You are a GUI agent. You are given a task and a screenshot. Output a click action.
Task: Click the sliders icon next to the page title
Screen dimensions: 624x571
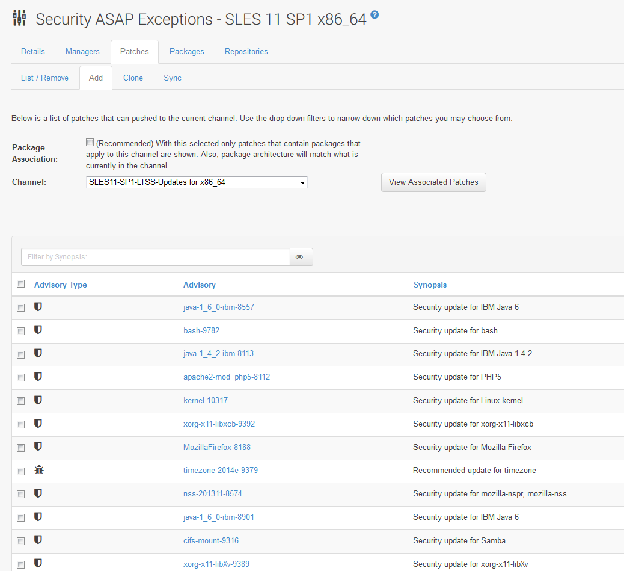tap(19, 19)
